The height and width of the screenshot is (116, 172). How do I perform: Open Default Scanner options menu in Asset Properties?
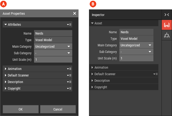(x=69, y=75)
